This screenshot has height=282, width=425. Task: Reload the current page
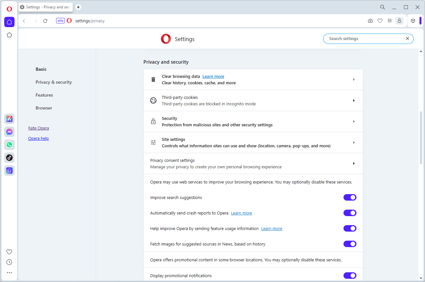click(45, 21)
